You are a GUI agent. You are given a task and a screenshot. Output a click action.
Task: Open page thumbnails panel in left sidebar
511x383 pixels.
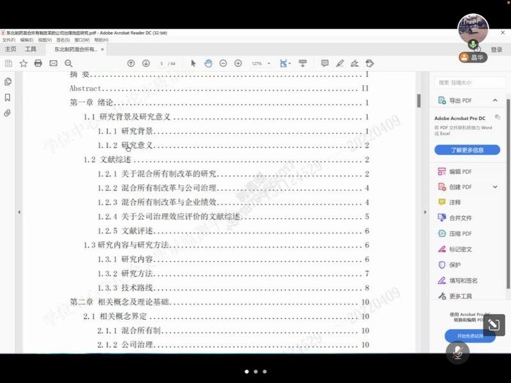[x=8, y=81]
